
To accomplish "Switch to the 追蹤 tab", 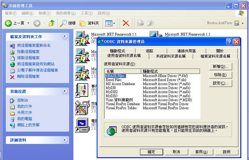I will tap(149, 51).
